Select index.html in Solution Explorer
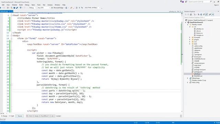The height and width of the screenshot is (124, 220). coord(197,65)
